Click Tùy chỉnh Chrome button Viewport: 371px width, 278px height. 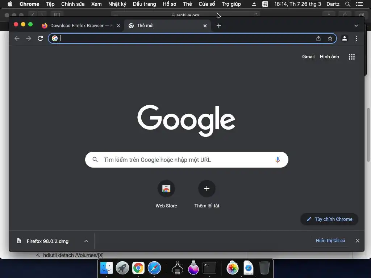[x=329, y=219]
